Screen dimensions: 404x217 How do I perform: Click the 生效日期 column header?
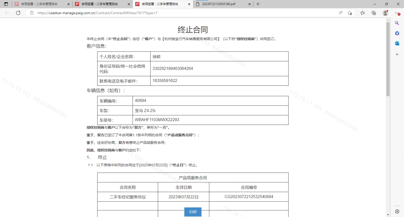point(183,187)
